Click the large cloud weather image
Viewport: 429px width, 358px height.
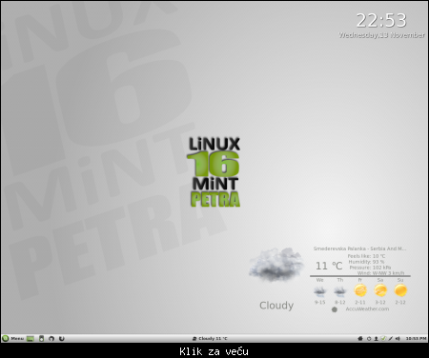click(276, 265)
